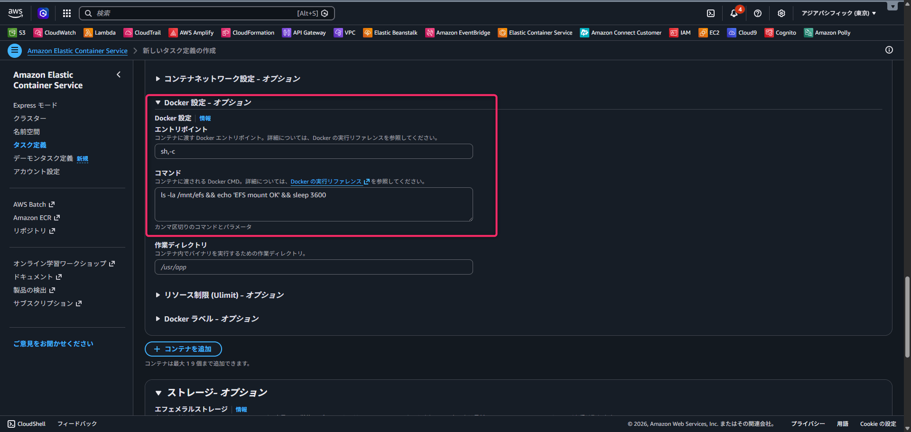Open the Amazon Polly shortcut

[x=827, y=33]
